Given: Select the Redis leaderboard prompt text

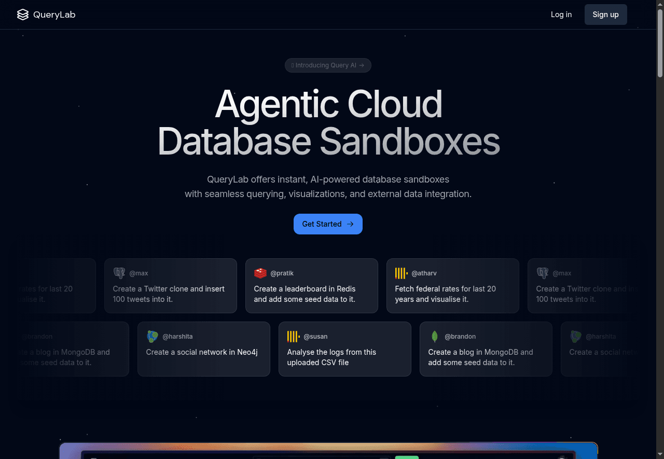Looking at the screenshot, I should [x=305, y=294].
